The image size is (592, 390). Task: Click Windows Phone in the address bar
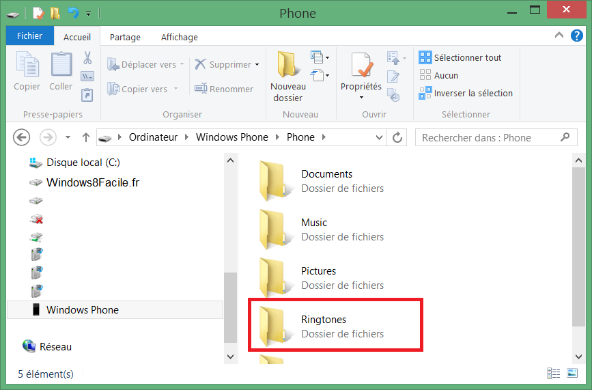[x=232, y=137]
